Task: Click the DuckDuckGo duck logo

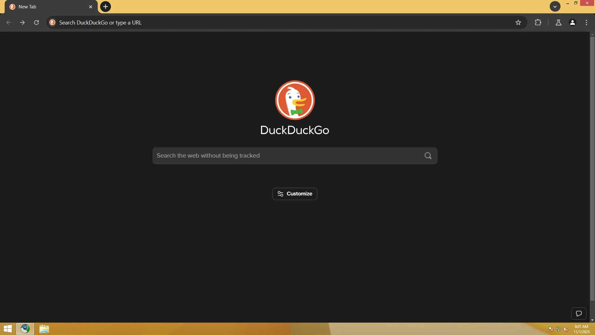Action: (x=295, y=100)
